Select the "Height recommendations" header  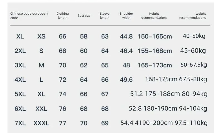(154, 16)
